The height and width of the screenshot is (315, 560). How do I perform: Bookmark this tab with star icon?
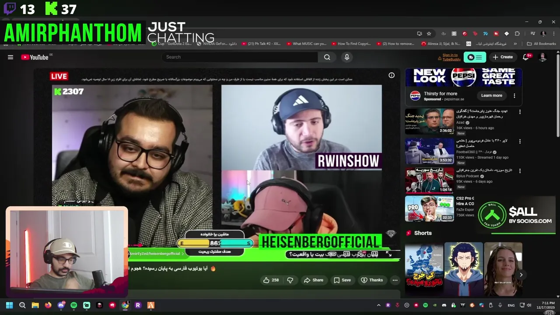pyautogui.click(x=429, y=34)
